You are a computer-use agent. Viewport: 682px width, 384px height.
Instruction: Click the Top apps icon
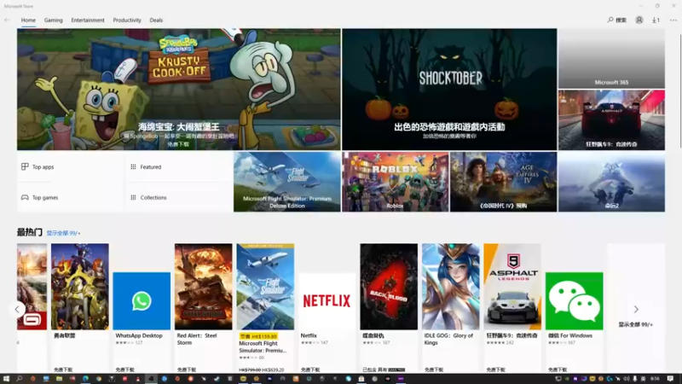(x=25, y=166)
